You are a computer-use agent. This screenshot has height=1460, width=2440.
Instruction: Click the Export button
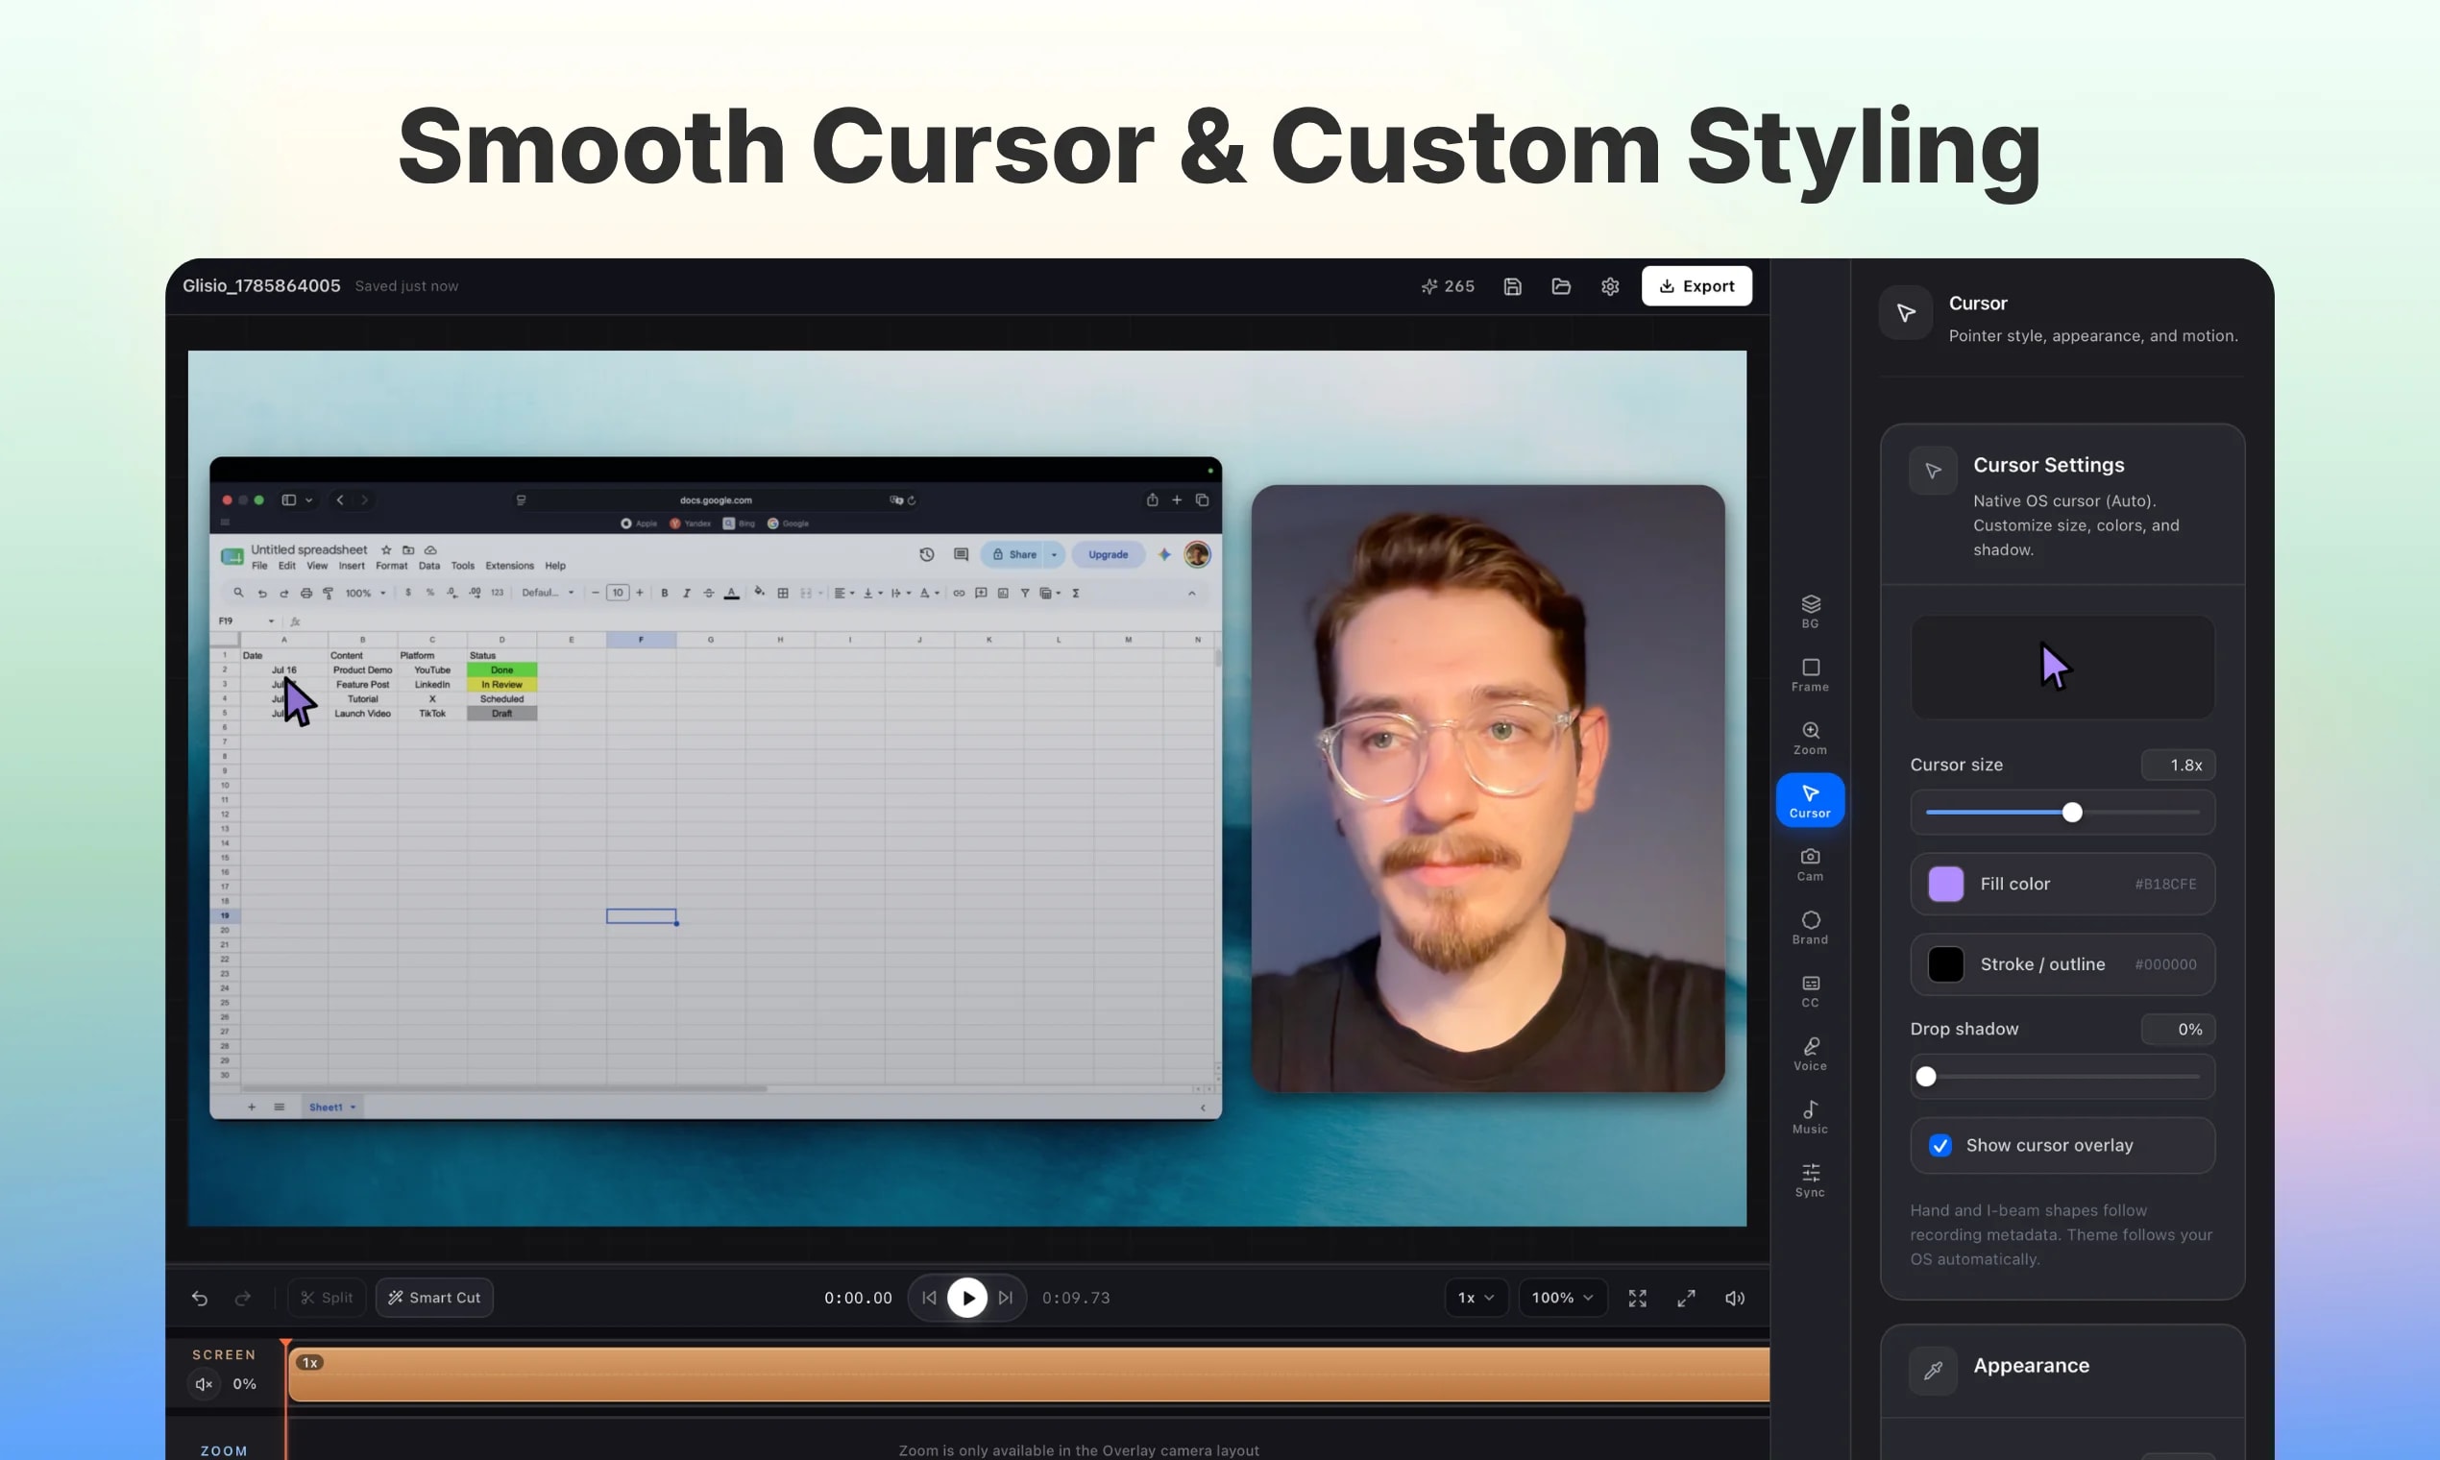point(1696,286)
